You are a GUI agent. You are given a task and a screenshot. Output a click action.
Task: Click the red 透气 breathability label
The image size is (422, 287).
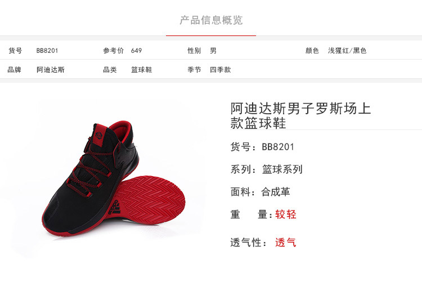pyautogui.click(x=285, y=243)
